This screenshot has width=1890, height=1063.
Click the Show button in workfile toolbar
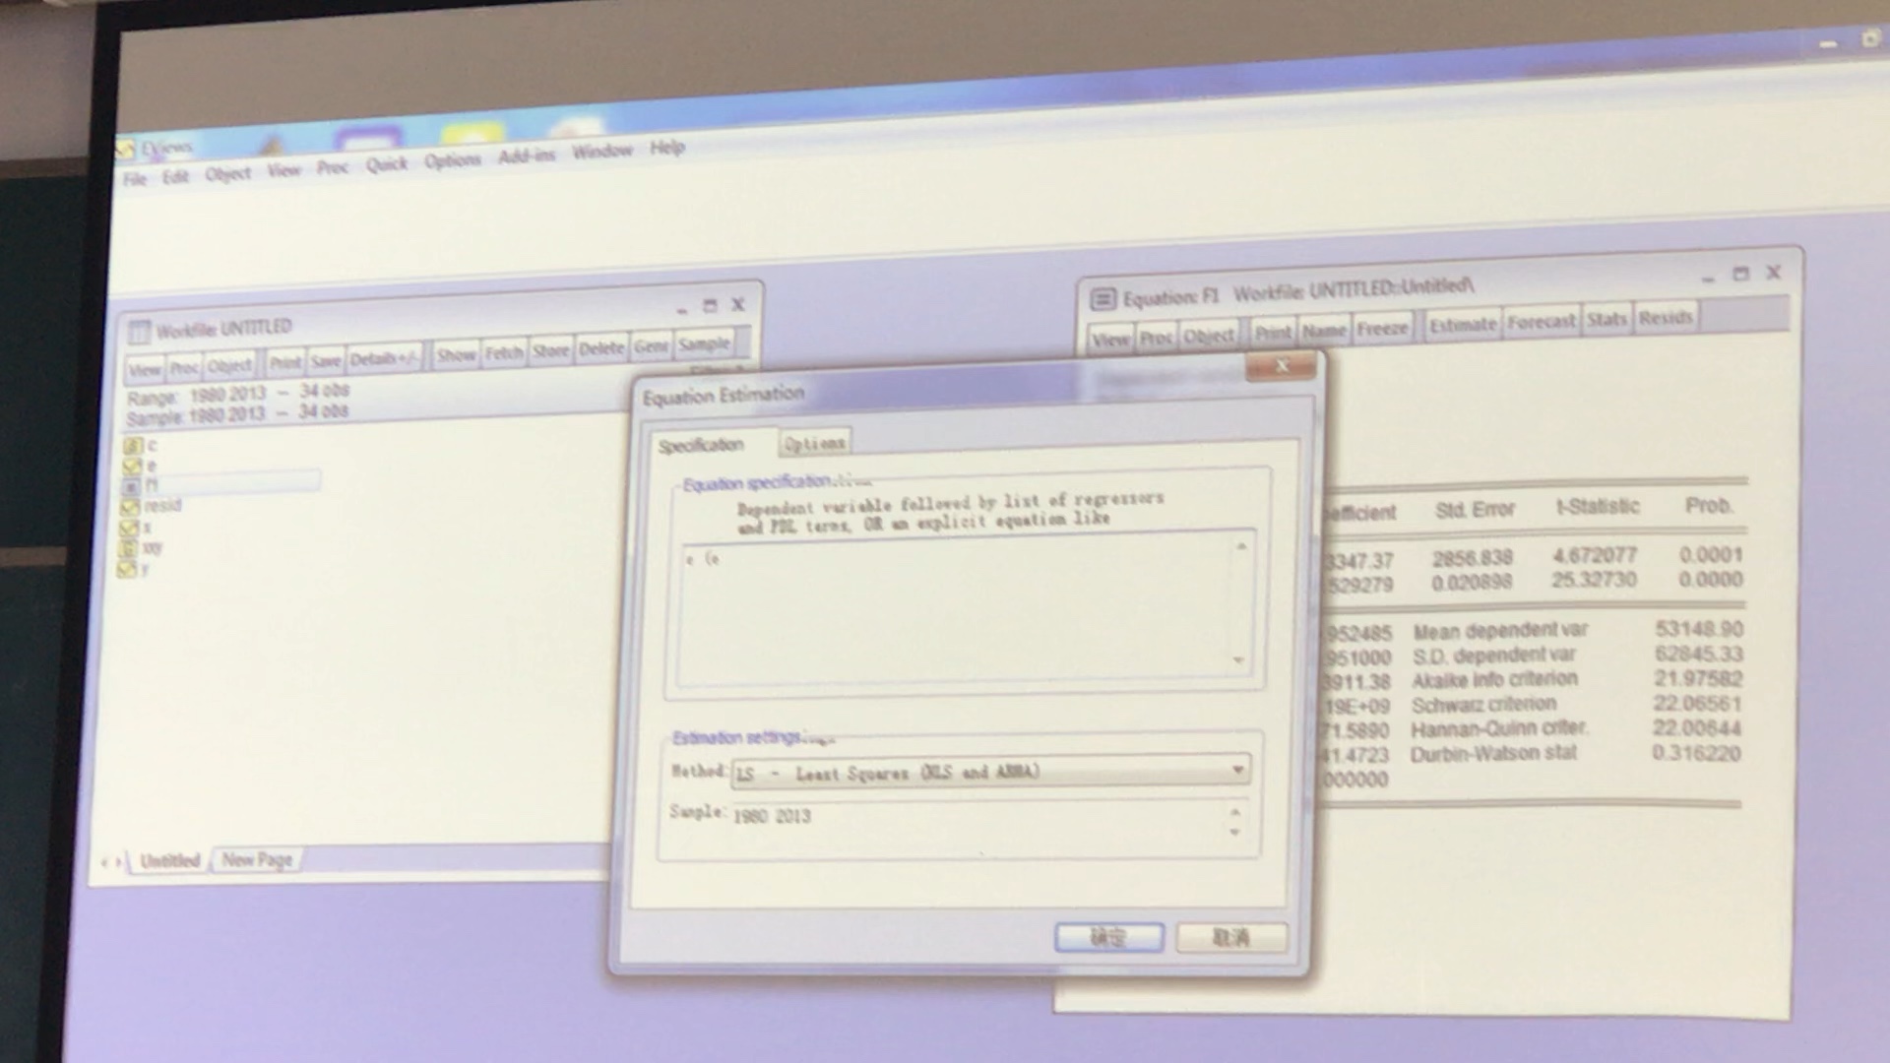tap(455, 361)
